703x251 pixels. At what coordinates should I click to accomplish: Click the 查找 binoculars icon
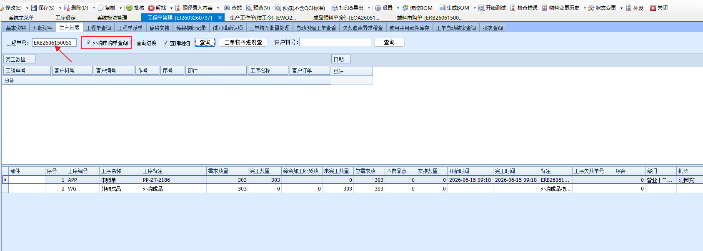pos(227,8)
